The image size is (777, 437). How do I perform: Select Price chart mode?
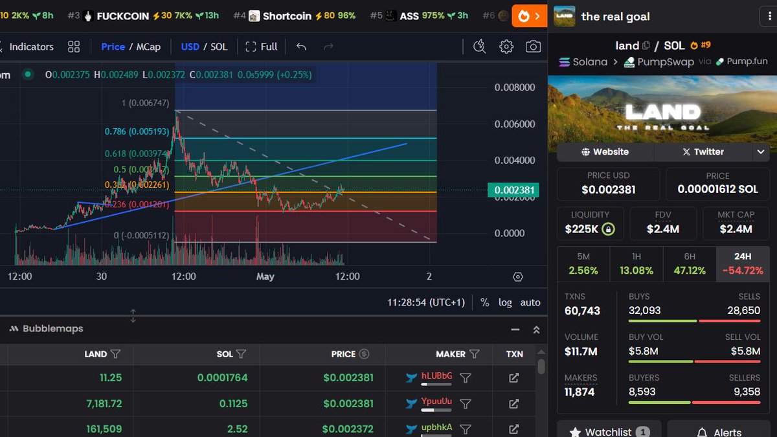click(x=113, y=47)
